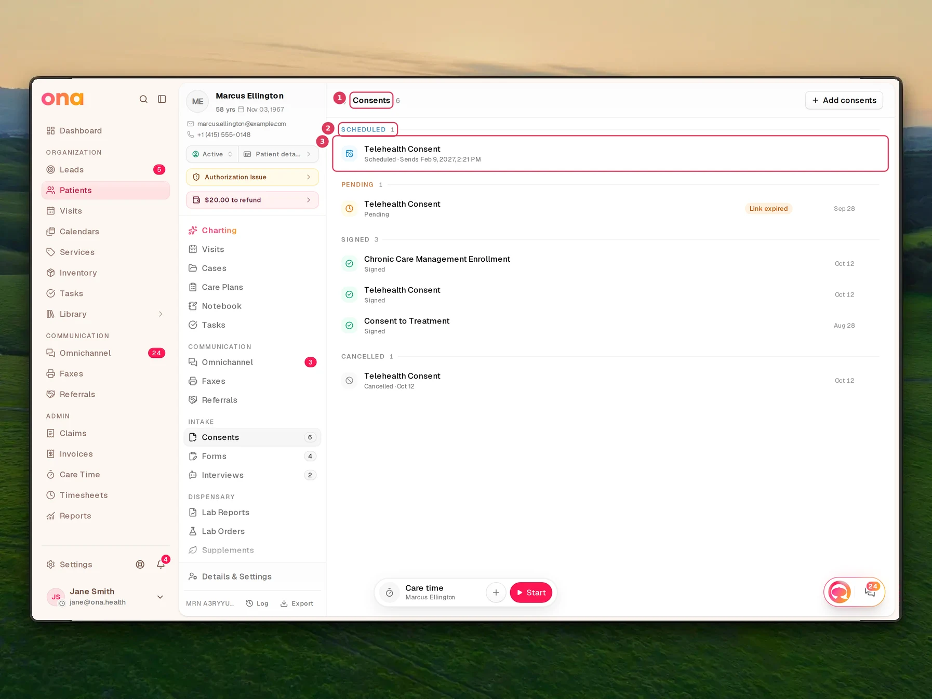Add care time with plus button
The width and height of the screenshot is (932, 699).
coord(496,593)
